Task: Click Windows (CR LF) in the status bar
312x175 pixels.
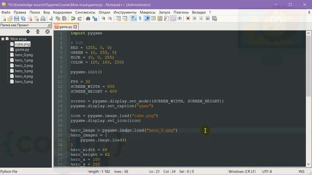Action: tap(242, 172)
